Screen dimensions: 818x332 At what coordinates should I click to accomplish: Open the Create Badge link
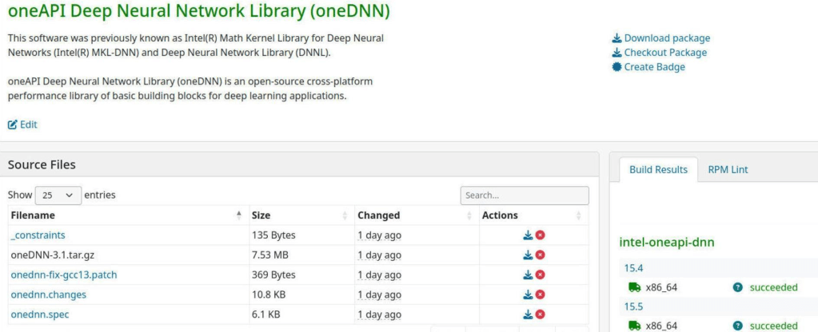pos(653,67)
